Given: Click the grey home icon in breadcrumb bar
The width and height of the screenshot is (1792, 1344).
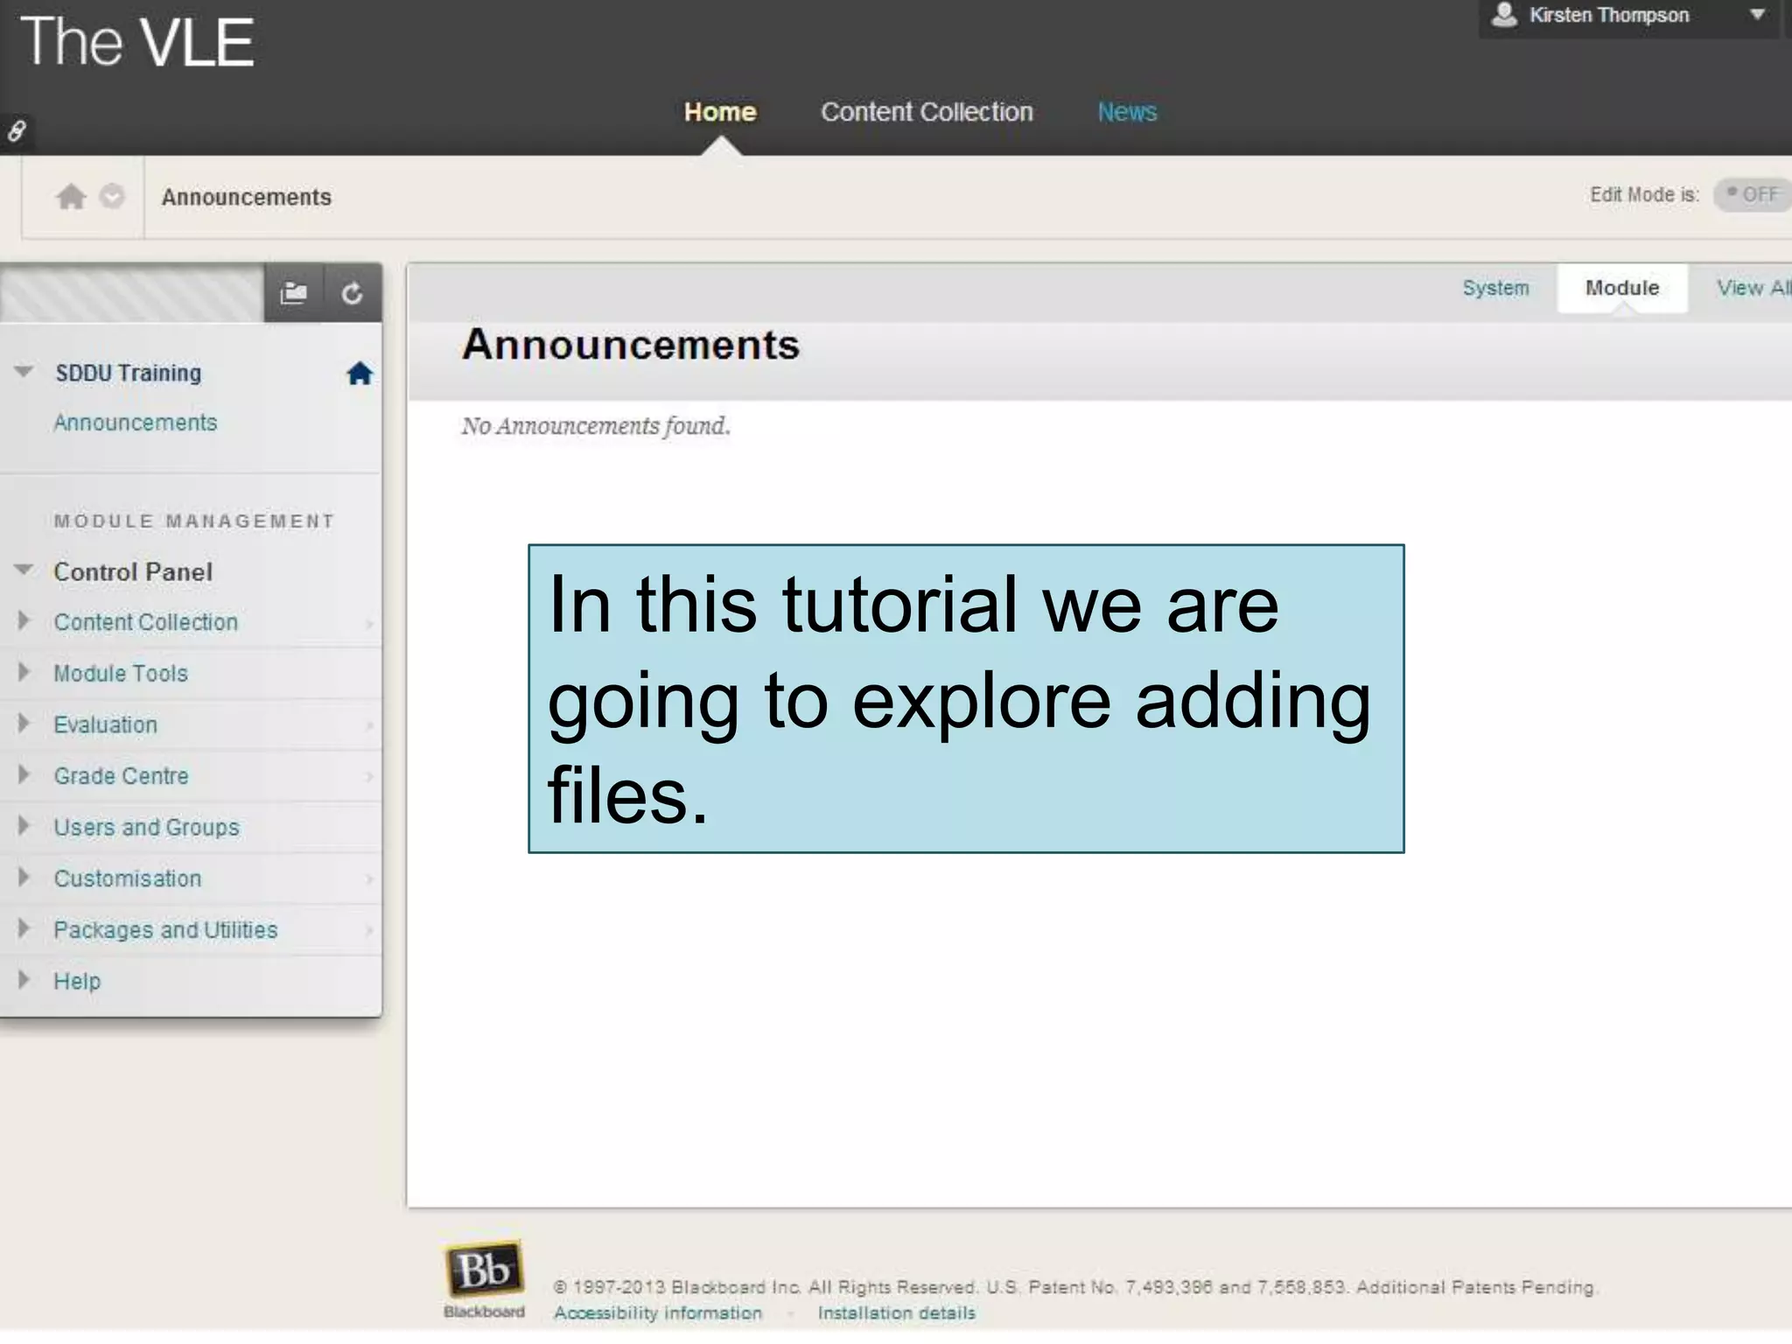Looking at the screenshot, I should point(71,197).
